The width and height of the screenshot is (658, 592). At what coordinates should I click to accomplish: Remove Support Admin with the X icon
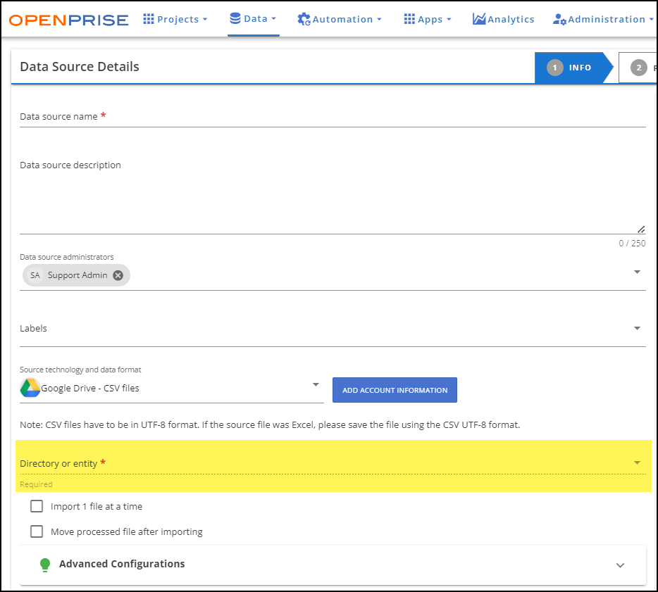pyautogui.click(x=118, y=275)
